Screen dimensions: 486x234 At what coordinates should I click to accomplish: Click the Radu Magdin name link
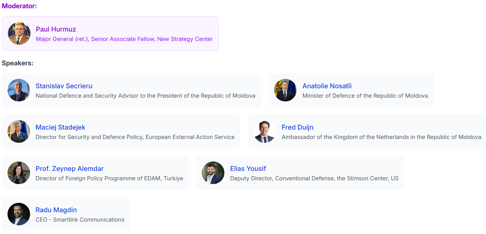(56, 210)
